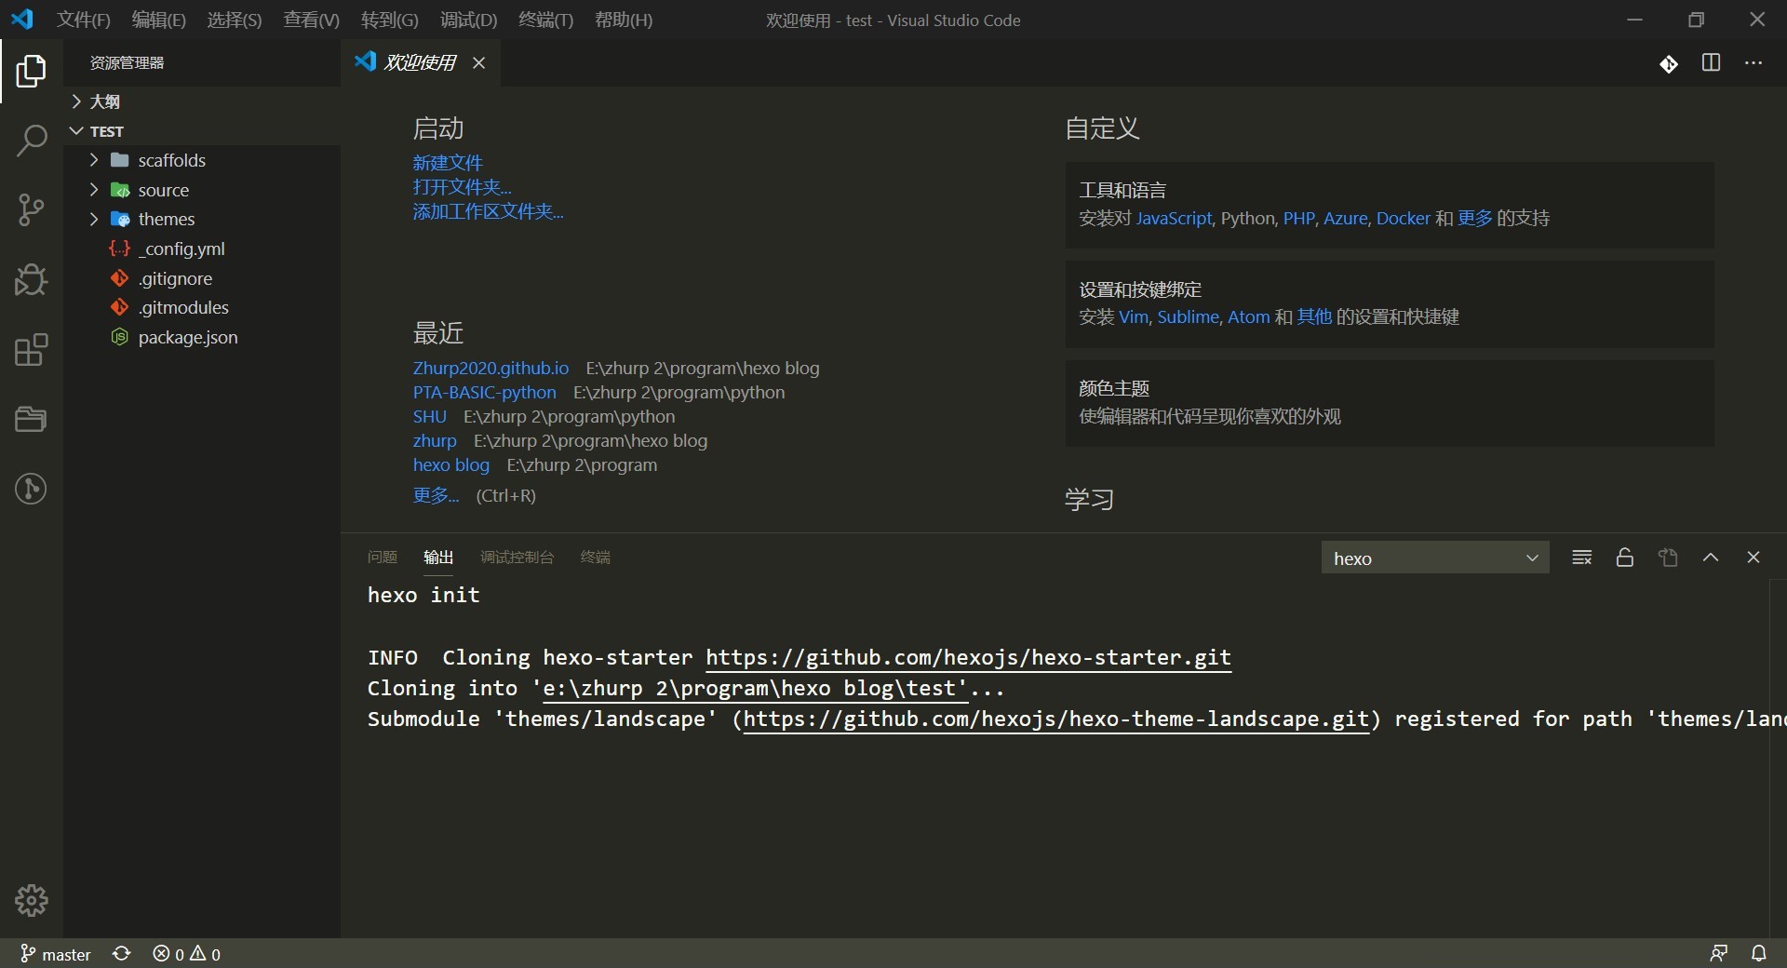This screenshot has width=1787, height=968.
Task: Open the package.json file
Action: (x=201, y=337)
